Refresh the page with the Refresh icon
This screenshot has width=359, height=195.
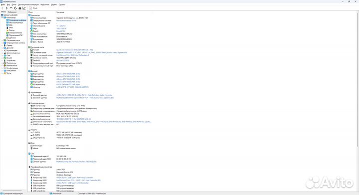point(15,8)
